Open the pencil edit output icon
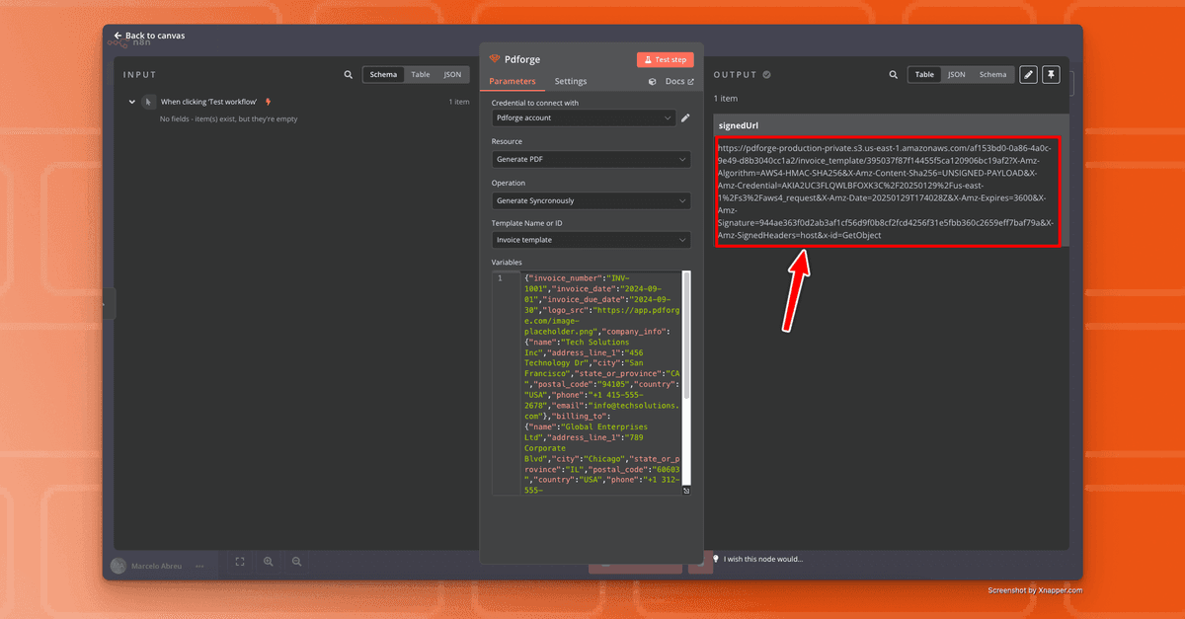1185x619 pixels. 1027,74
